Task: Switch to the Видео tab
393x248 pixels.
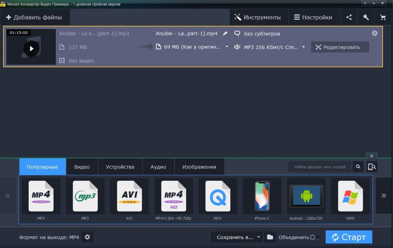Action: pyautogui.click(x=82, y=167)
